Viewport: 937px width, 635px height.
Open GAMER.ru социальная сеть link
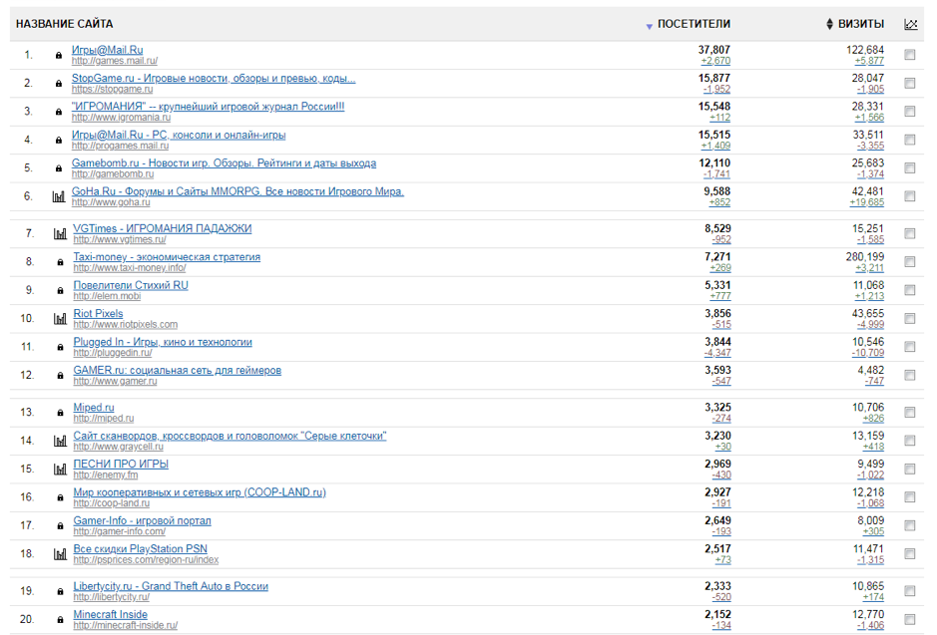pyautogui.click(x=177, y=370)
